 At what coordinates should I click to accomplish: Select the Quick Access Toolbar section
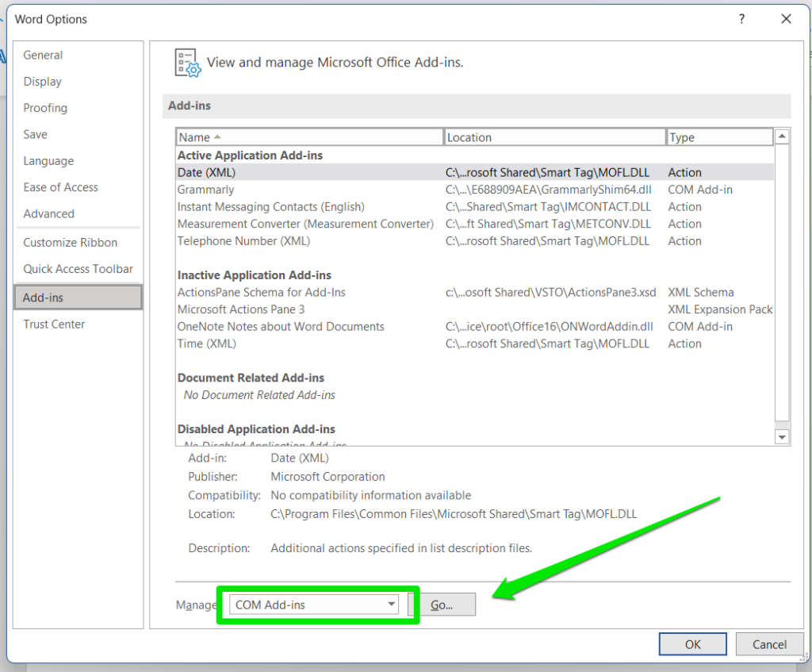[x=77, y=269]
